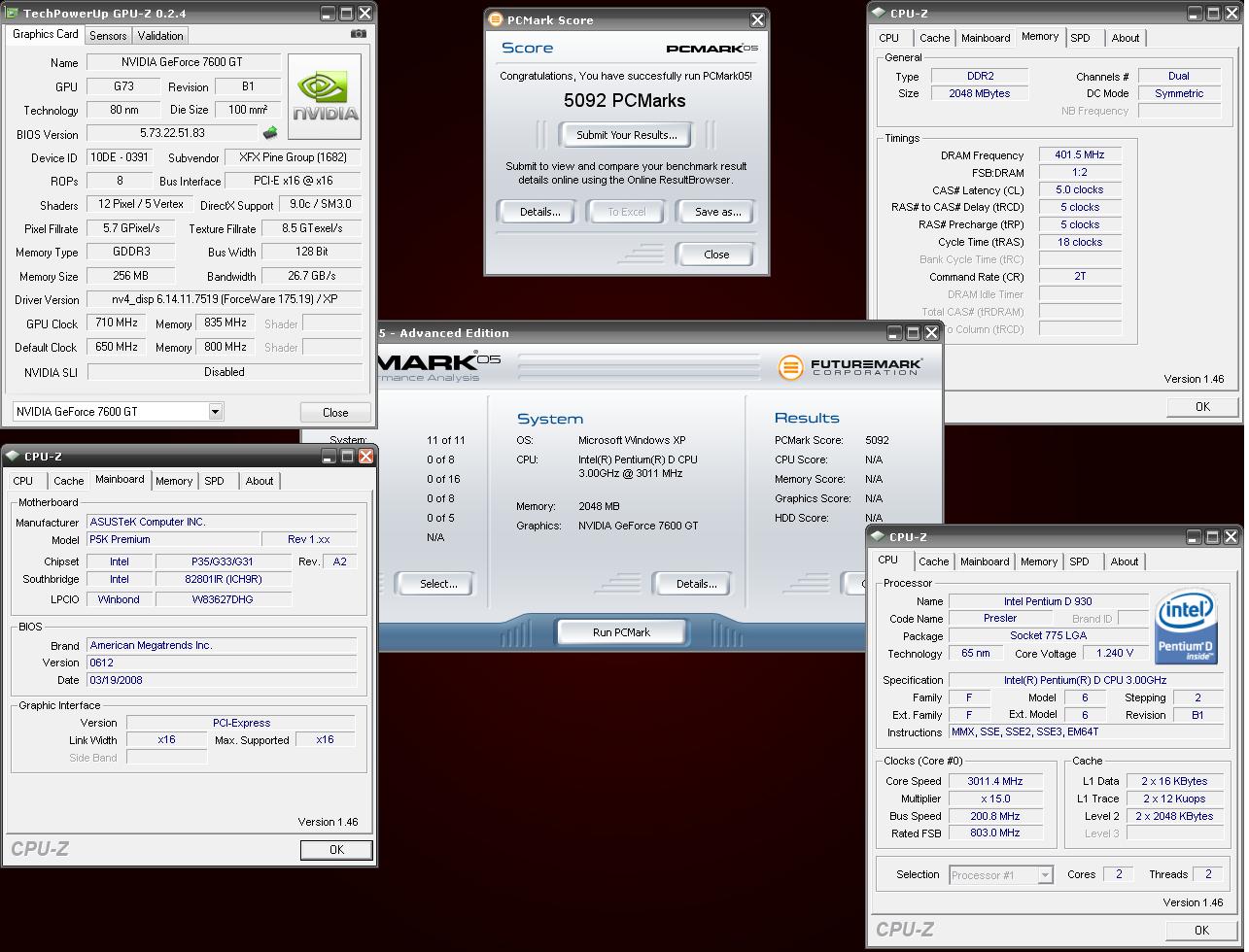Click the PCMark Score 5092 in Results
Image resolution: width=1249 pixels, height=952 pixels.
[877, 440]
